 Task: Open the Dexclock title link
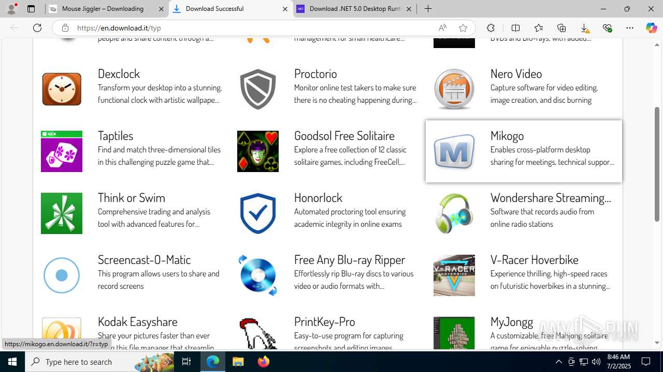[119, 73]
